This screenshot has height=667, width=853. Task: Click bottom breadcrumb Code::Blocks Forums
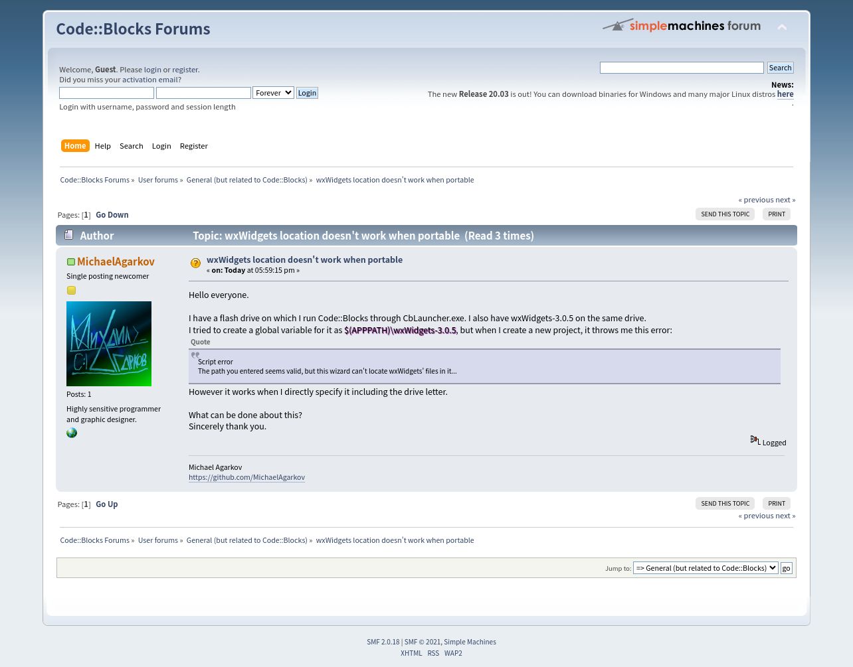[x=94, y=540]
